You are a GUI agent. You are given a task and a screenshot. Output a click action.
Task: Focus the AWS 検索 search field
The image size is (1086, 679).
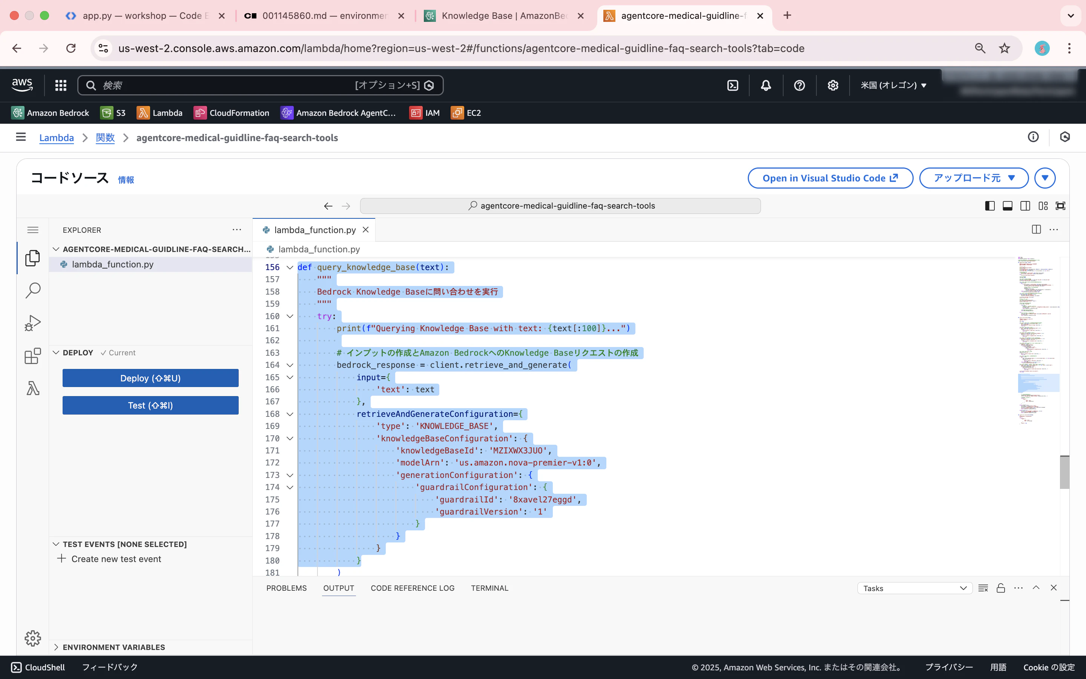tap(260, 85)
